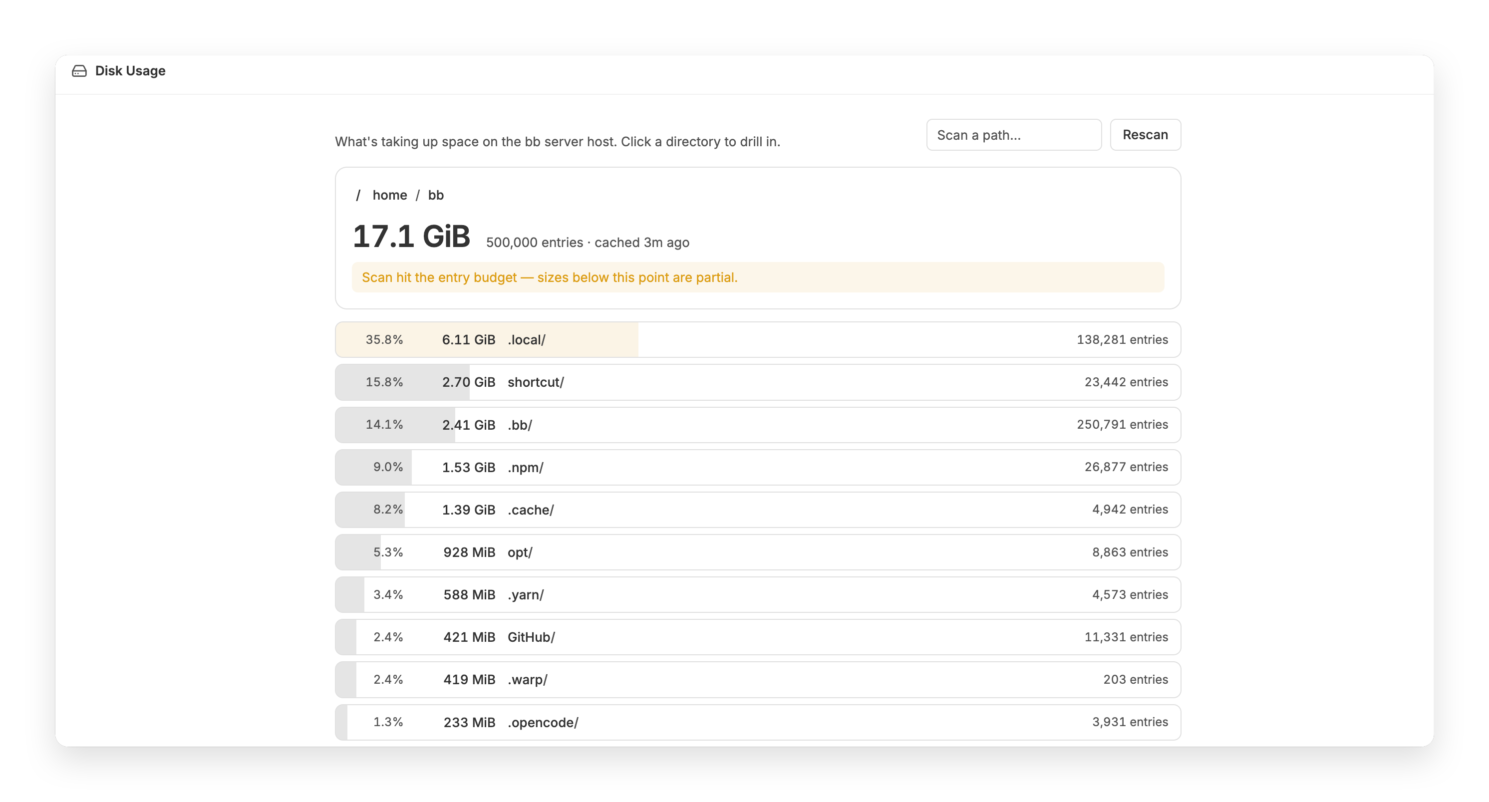Drill into the .local/ directory row
This screenshot has width=1489, height=802.
(758, 340)
